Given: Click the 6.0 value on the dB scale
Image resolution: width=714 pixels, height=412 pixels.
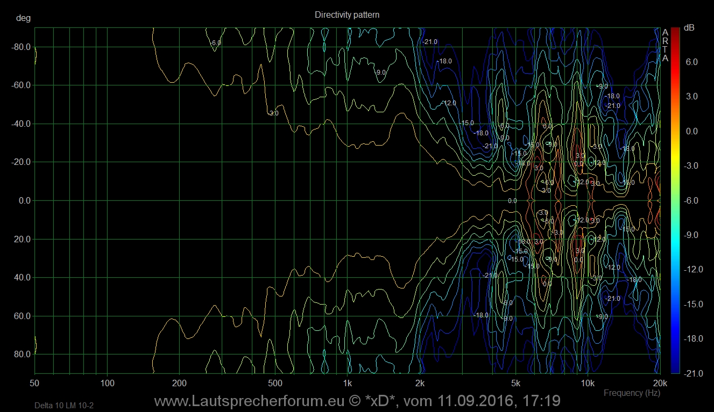Looking at the screenshot, I should pyautogui.click(x=691, y=62).
